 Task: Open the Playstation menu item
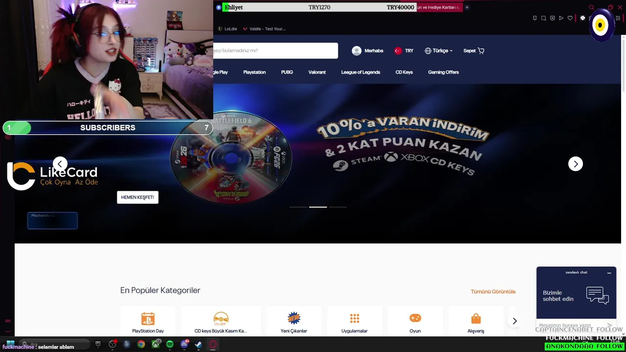pyautogui.click(x=254, y=72)
